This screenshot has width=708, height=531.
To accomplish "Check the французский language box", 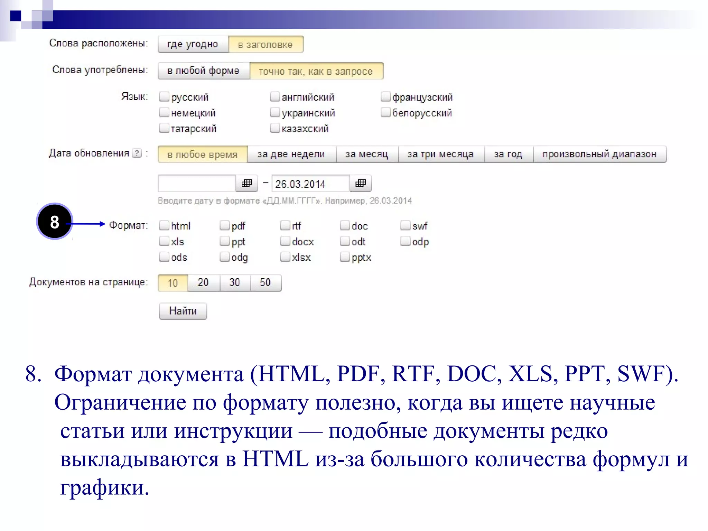I will pos(385,96).
